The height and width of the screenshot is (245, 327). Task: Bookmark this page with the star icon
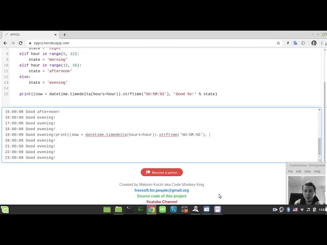278,43
